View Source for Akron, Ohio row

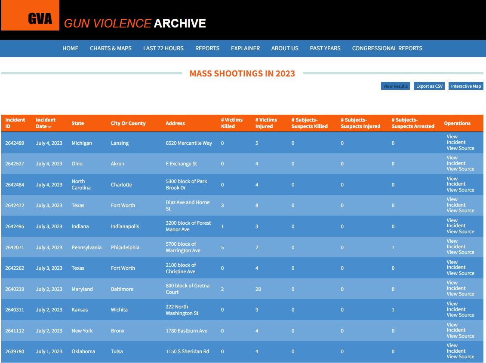point(460,169)
